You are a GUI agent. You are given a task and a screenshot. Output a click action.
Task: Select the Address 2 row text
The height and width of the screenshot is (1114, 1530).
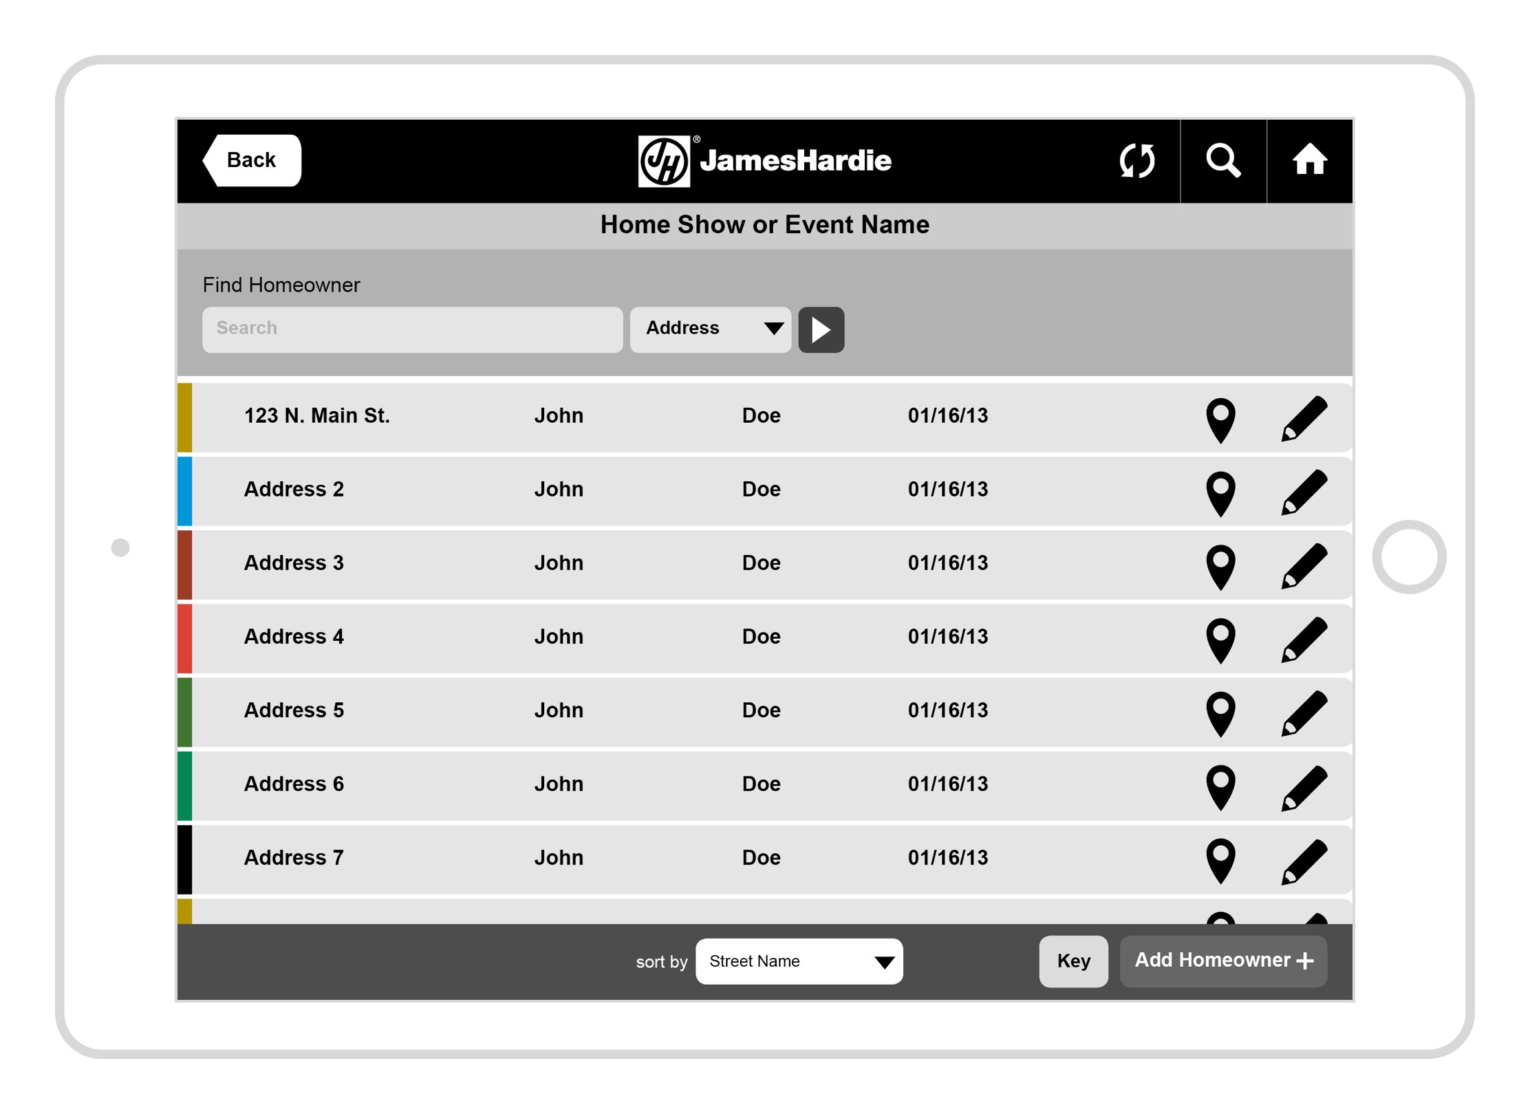pyautogui.click(x=294, y=489)
